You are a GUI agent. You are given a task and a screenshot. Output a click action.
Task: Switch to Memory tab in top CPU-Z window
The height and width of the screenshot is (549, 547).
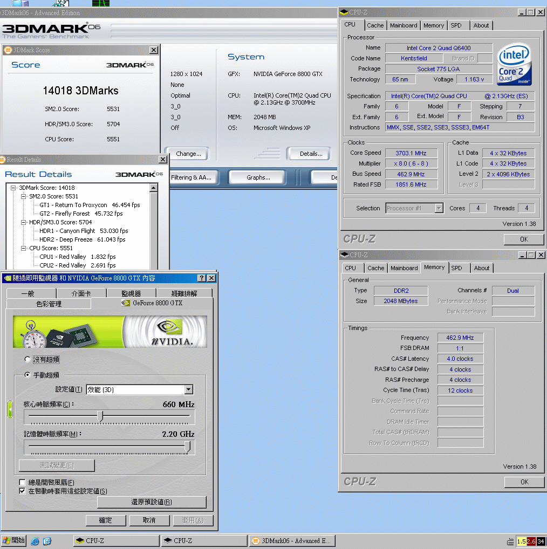[x=434, y=25]
